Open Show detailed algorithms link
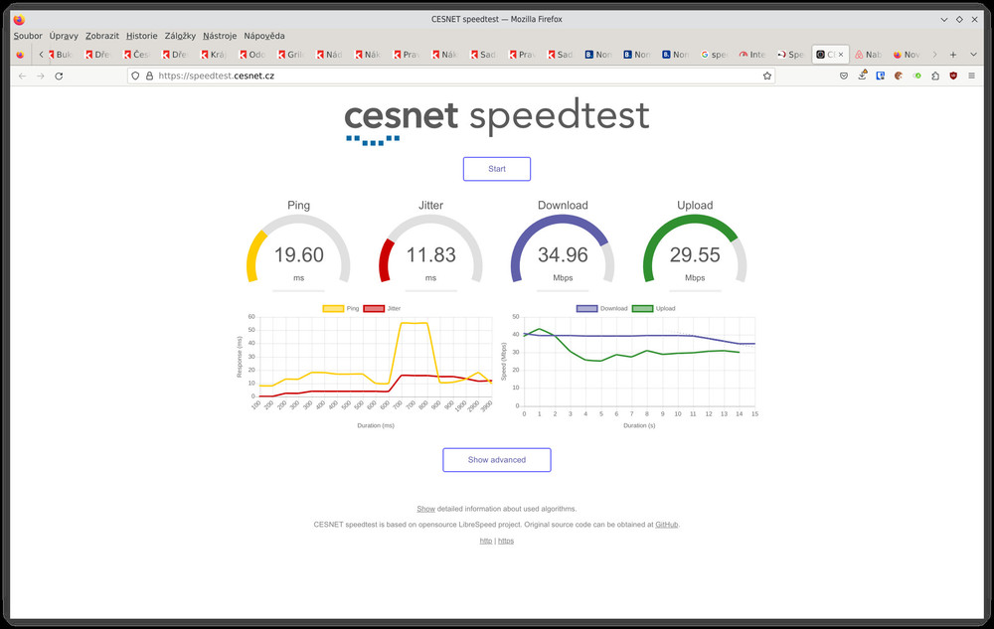Screen dimensions: 994x629 pyautogui.click(x=425, y=509)
